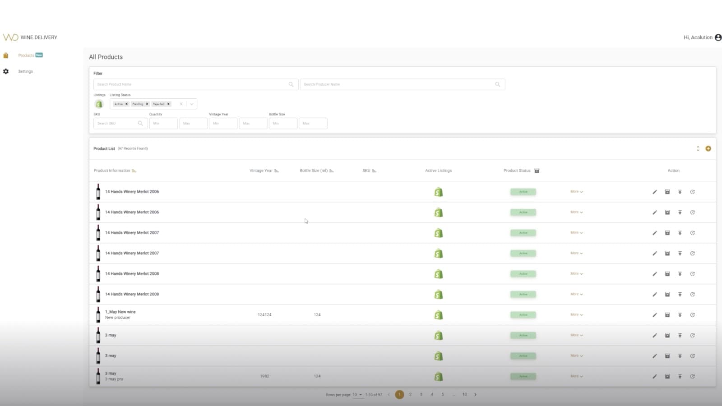Image resolution: width=722 pixels, height=406 pixels.
Task: Click the archive icon beside Product Status header
Action: 537,171
